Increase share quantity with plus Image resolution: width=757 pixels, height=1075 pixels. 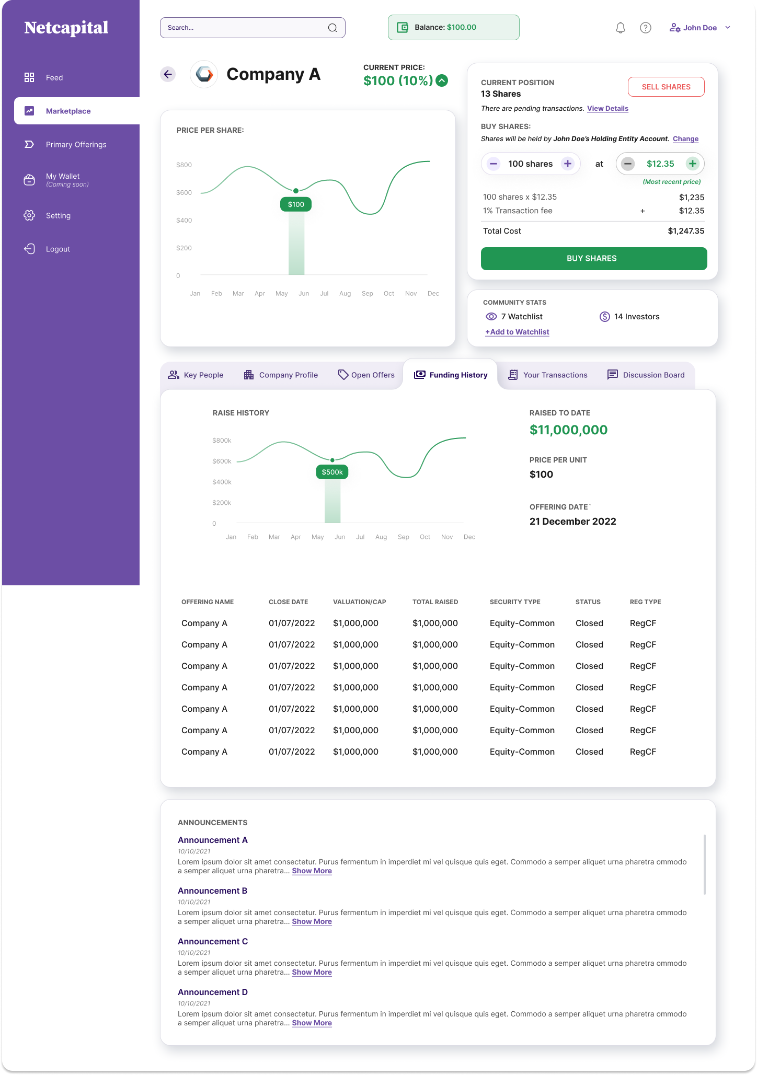point(568,164)
